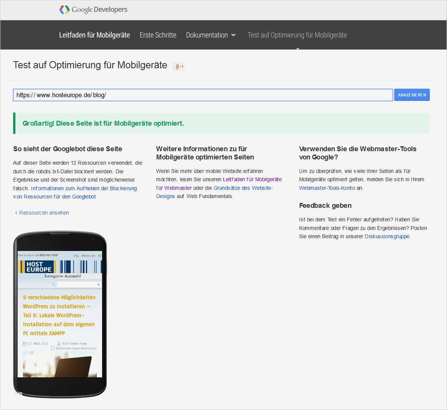Expand the Dokumentation dropdown menu

point(211,35)
